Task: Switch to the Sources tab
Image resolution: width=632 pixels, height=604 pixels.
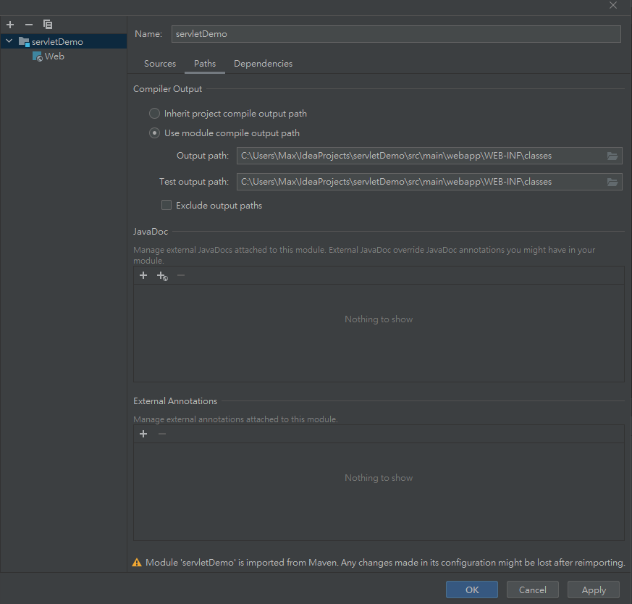Action: coord(160,64)
